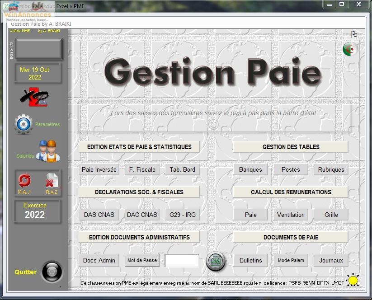Screen dimensions: 372x300
Task: Open the Rubriques table
Action: (331, 170)
